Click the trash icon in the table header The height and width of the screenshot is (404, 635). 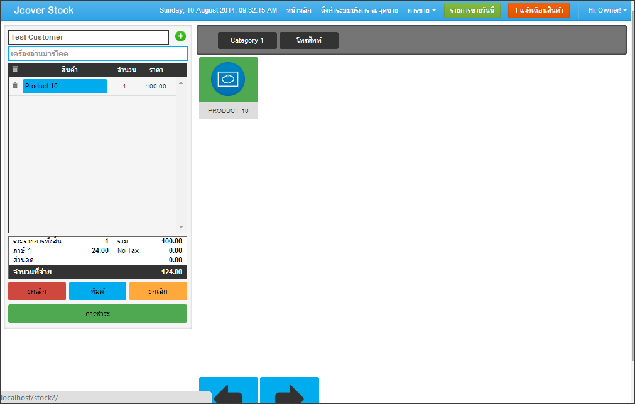(15, 69)
